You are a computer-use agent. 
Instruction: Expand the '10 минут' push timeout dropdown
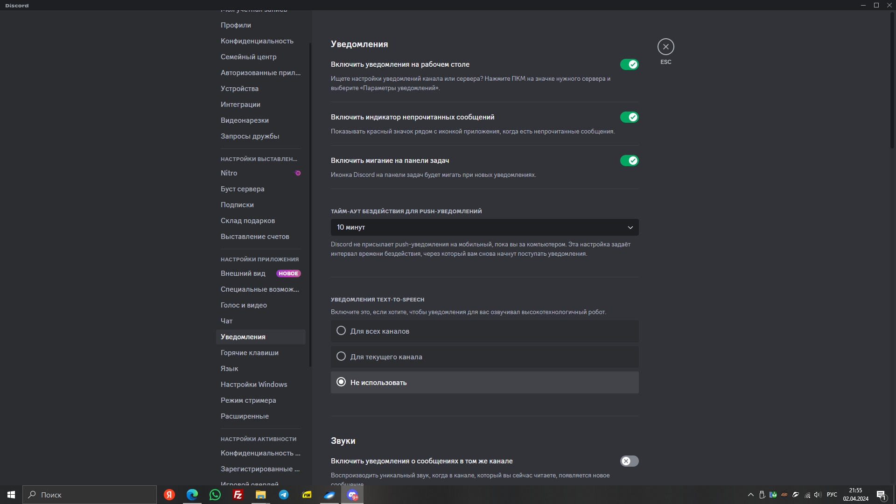click(484, 227)
